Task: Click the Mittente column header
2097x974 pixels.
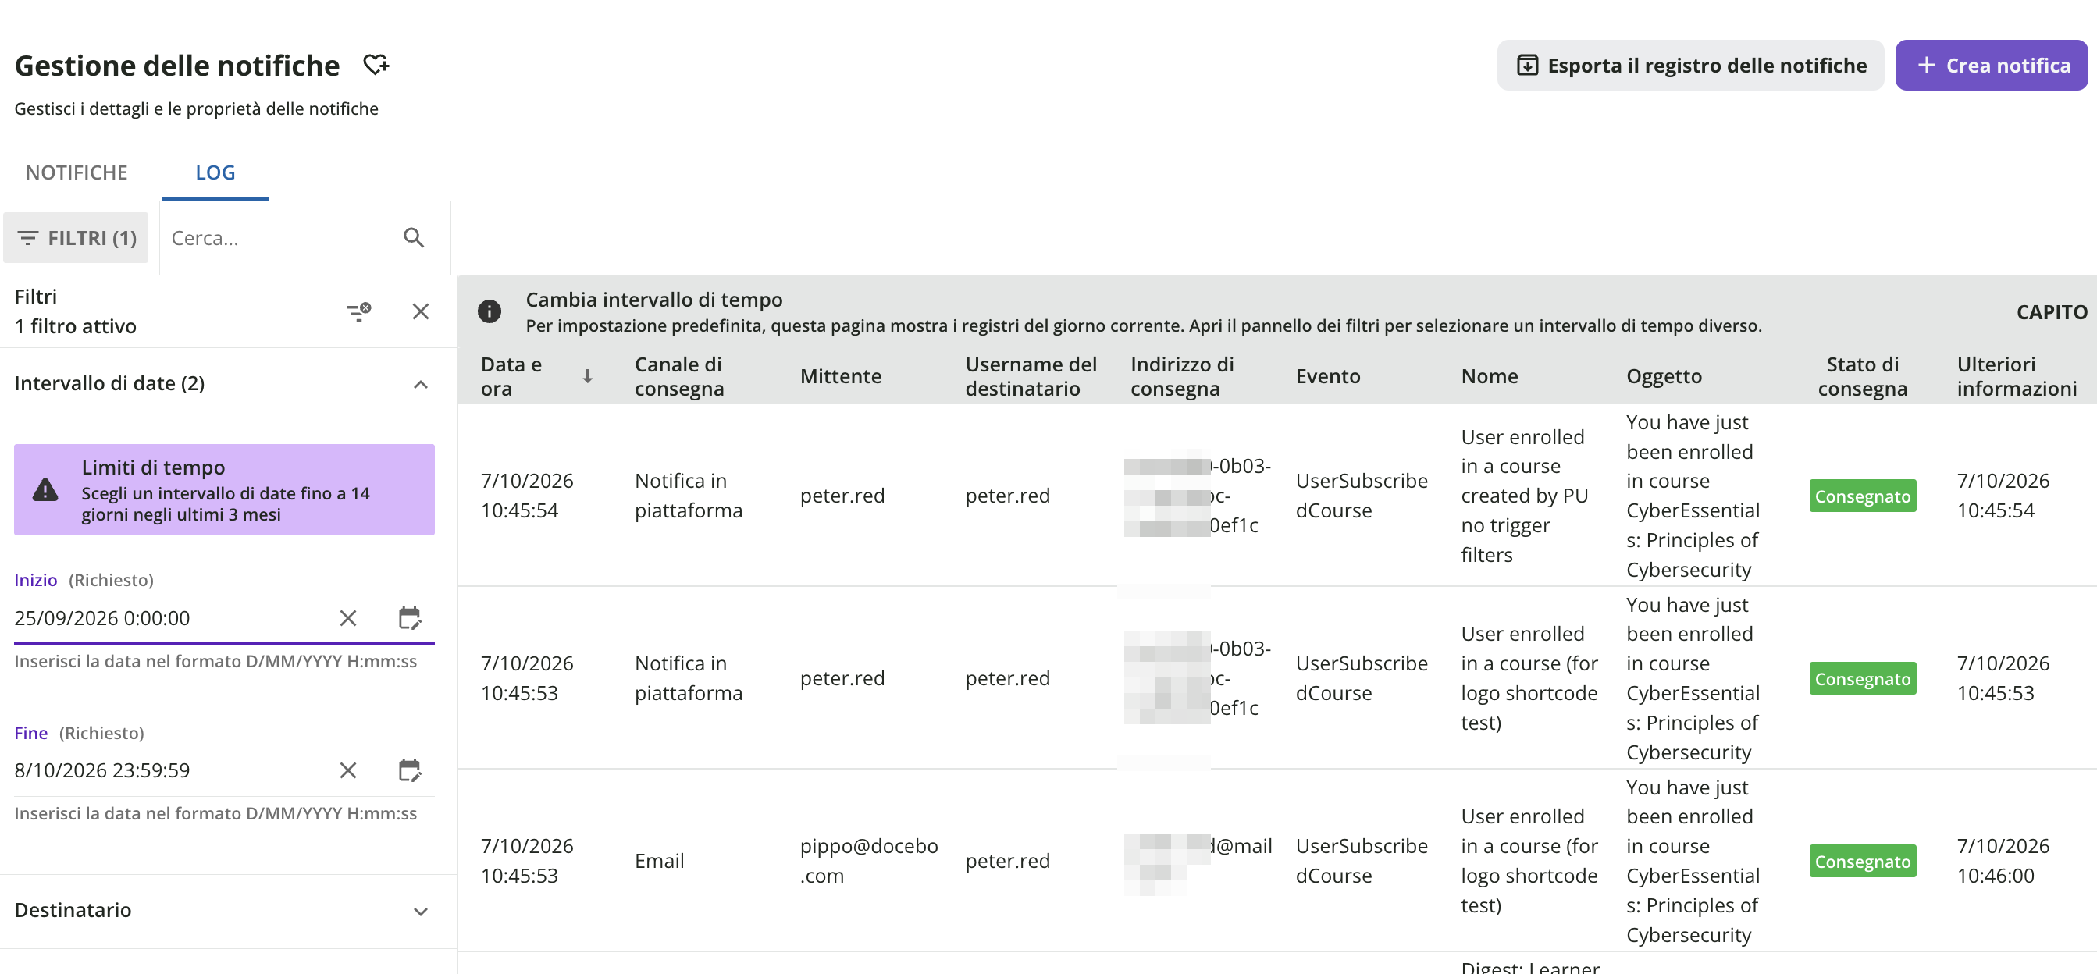Action: pyautogui.click(x=840, y=376)
